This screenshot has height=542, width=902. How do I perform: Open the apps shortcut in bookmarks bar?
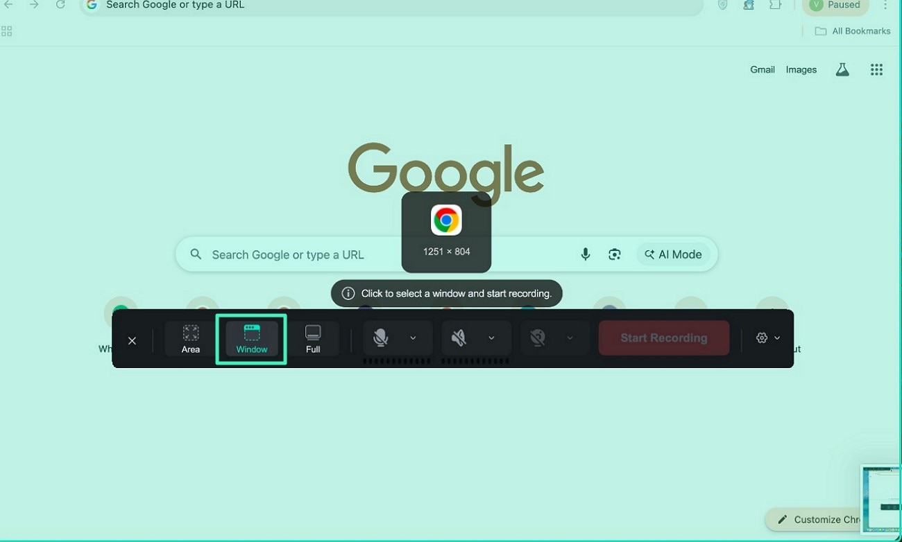point(7,31)
